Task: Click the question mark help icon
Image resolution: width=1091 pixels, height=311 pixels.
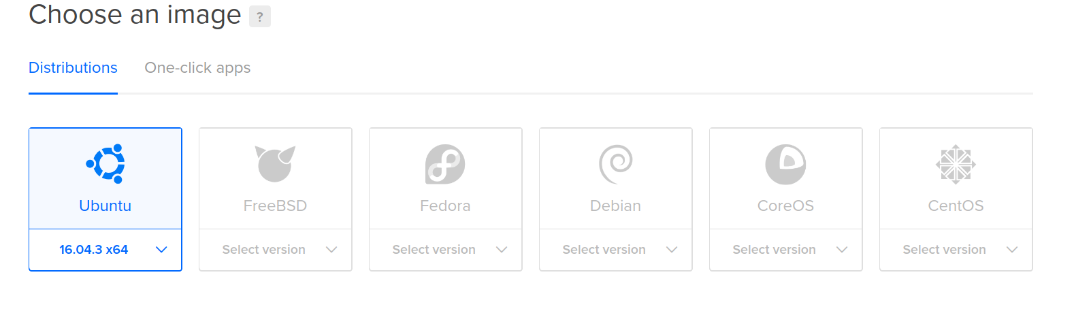Action: point(259,16)
